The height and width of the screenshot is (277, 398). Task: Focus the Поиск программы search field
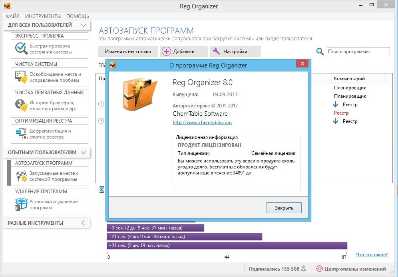(x=358, y=51)
